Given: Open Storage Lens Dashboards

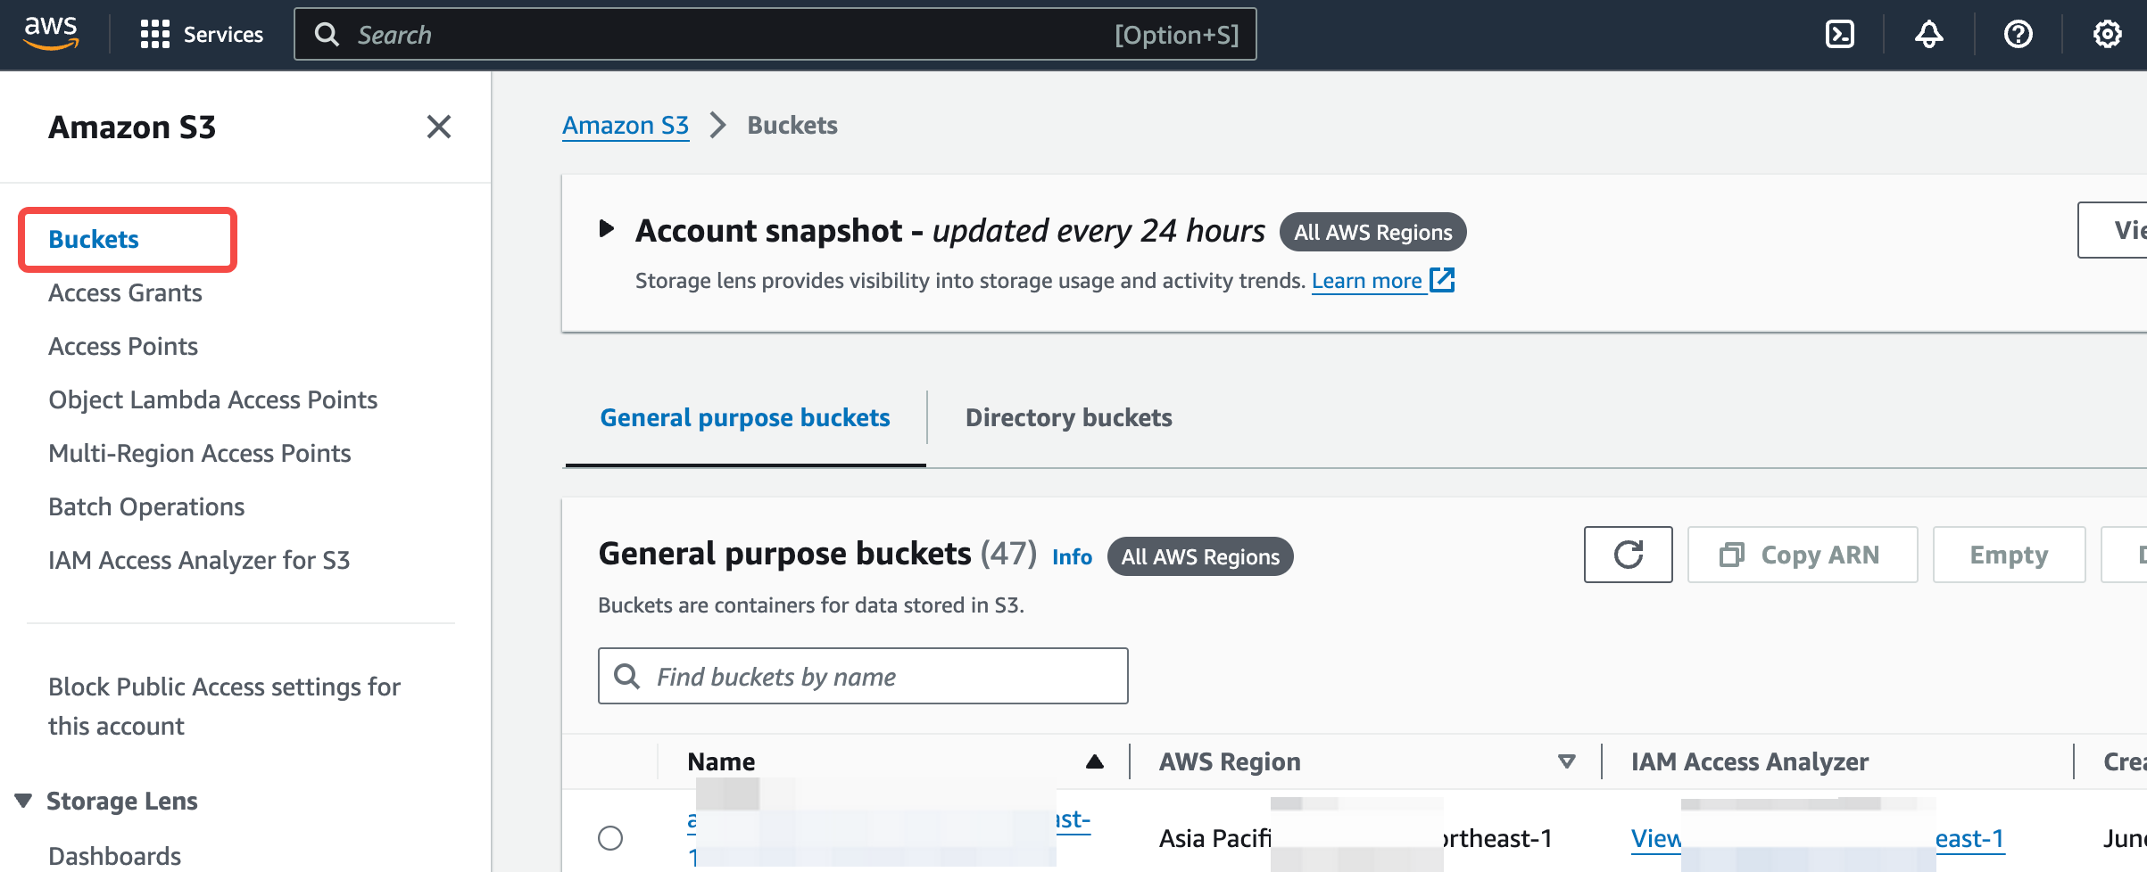Looking at the screenshot, I should pos(114,856).
